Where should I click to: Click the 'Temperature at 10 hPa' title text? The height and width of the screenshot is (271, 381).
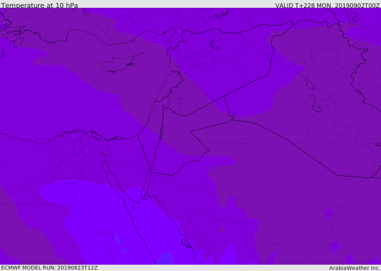(x=39, y=5)
